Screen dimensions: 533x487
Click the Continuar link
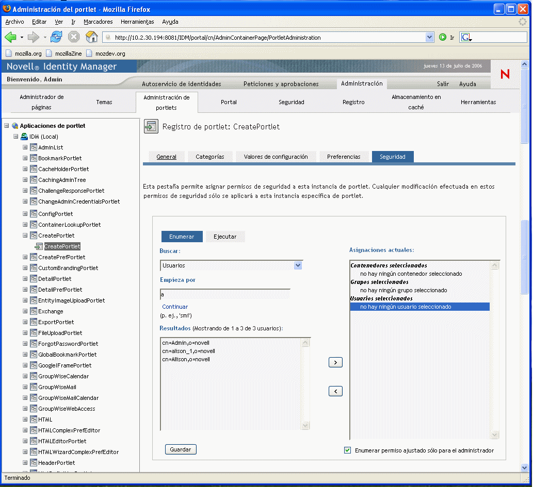coord(175,307)
